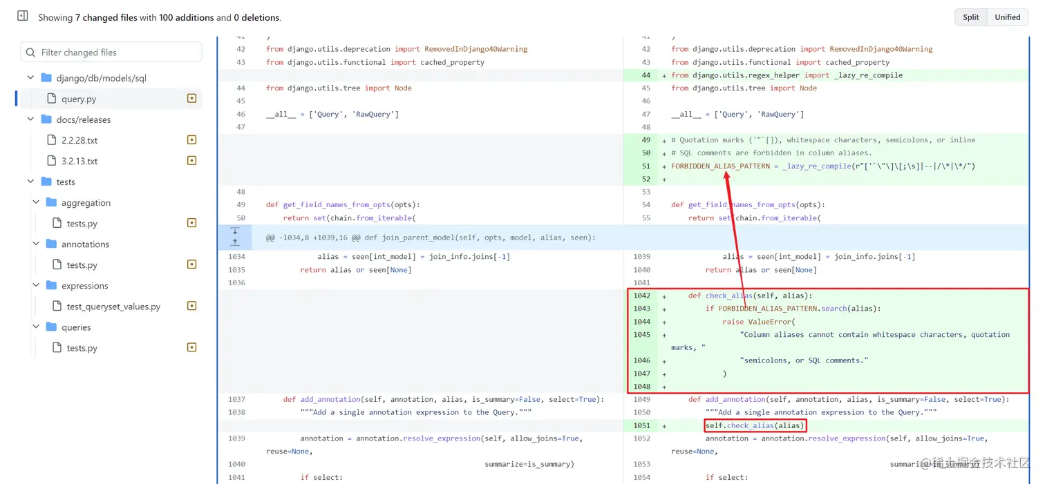1045x484 pixels.
Task: Click modified icon for queries tests.py
Action: (192, 347)
